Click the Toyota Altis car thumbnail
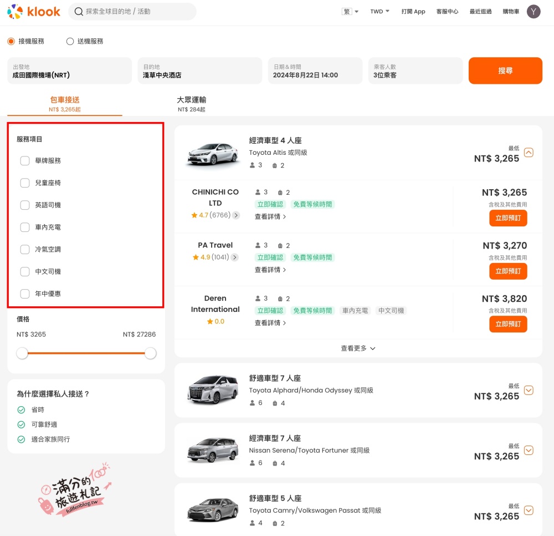The image size is (554, 536). [213, 154]
